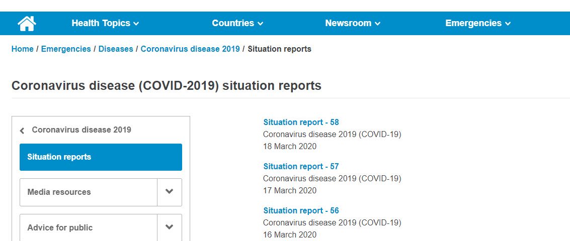The image size is (570, 241).
Task: Expand the Advice for public chevron
Action: click(170, 227)
